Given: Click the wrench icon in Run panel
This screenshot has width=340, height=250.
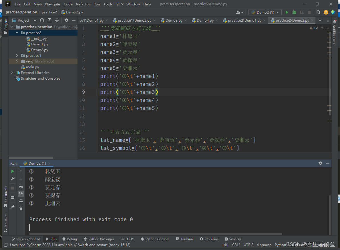Looking at the screenshot, I should pos(13,179).
